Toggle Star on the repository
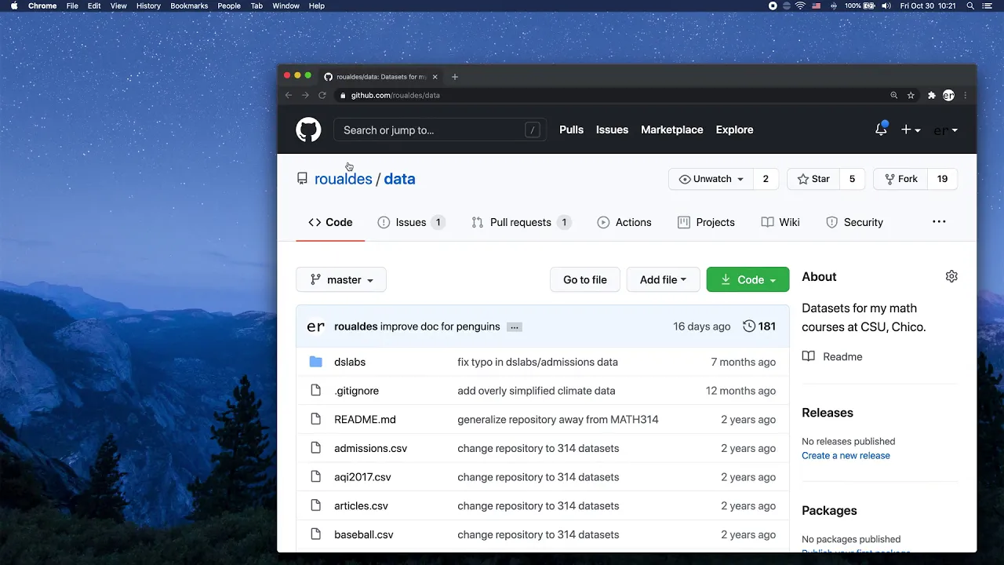The height and width of the screenshot is (565, 1004). click(813, 179)
